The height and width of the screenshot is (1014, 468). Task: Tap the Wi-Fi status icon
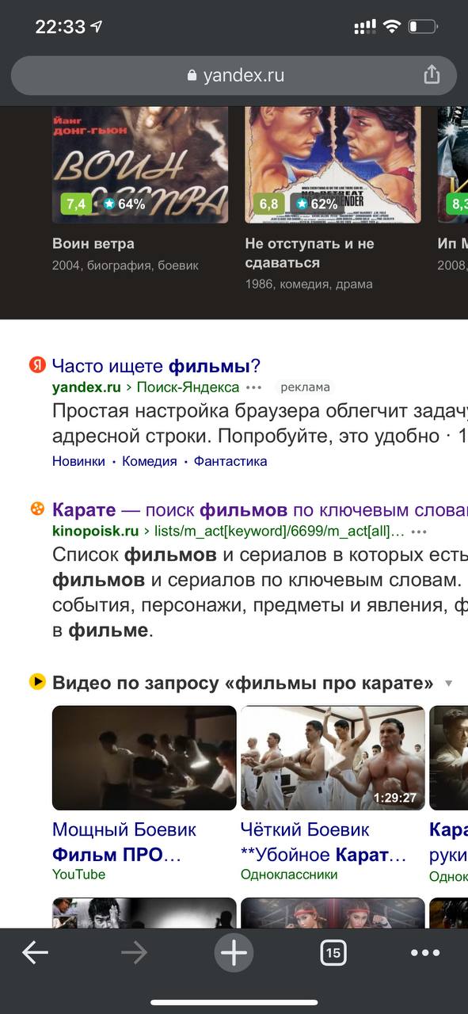point(391,26)
